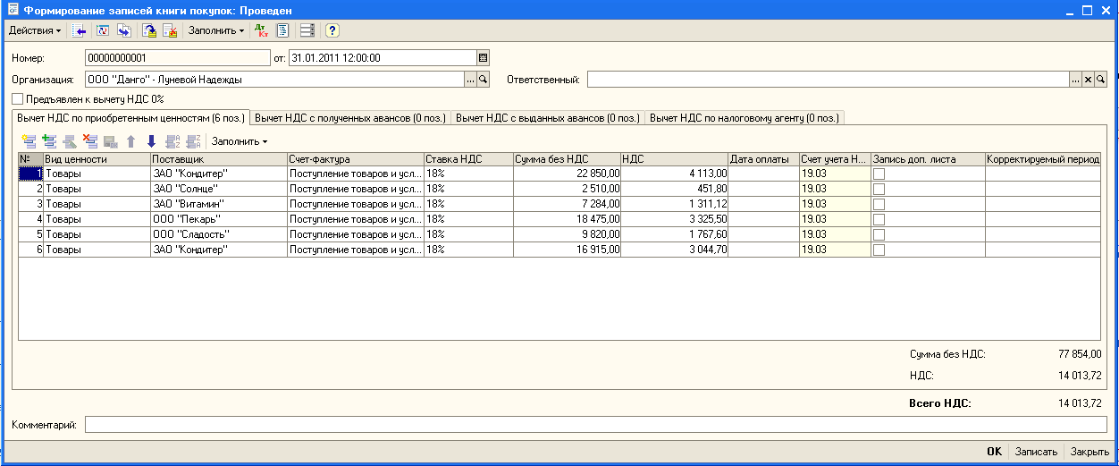
Task: Click the Дт/Кт posting results icon
Action: [262, 30]
